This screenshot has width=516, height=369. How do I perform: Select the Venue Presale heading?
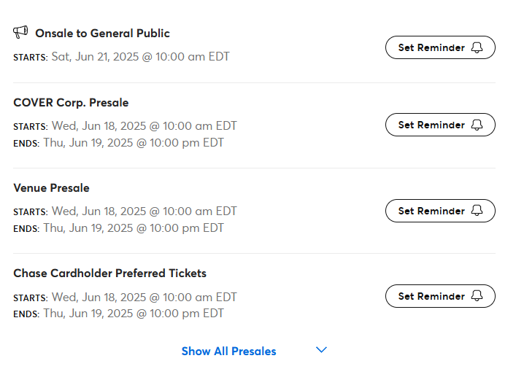[51, 188]
